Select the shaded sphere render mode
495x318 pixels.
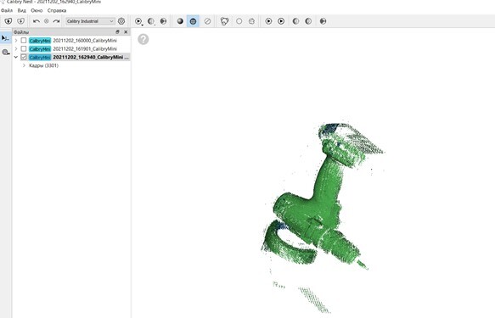coord(180,21)
